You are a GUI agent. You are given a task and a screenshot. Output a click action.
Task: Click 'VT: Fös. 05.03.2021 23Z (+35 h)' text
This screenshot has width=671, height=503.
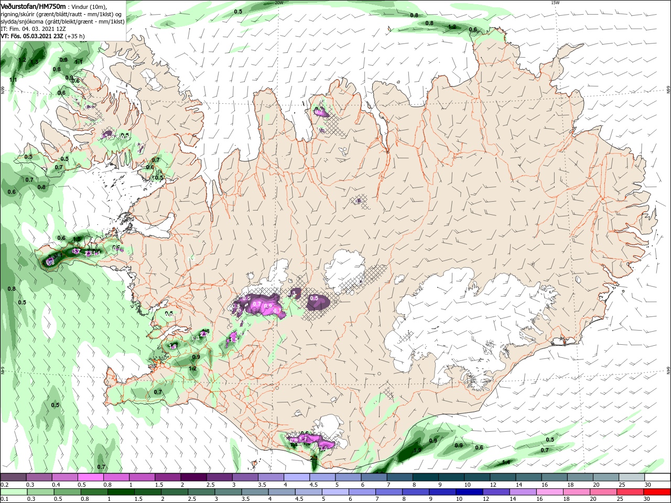[42, 36]
